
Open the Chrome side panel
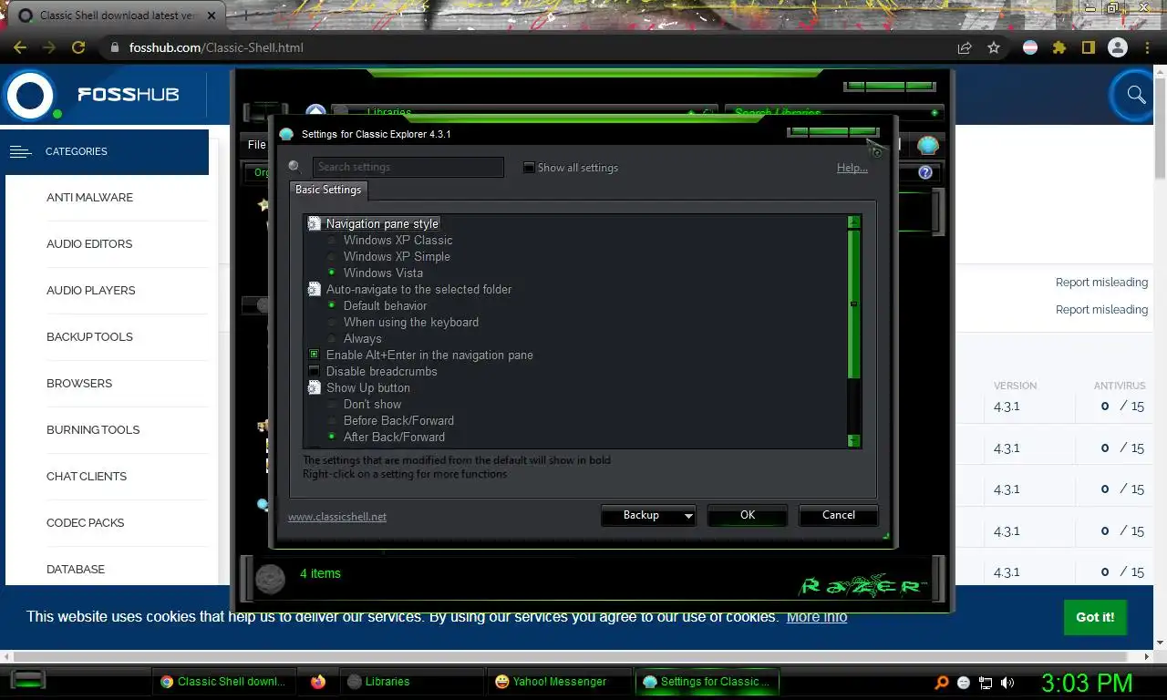click(x=1088, y=47)
